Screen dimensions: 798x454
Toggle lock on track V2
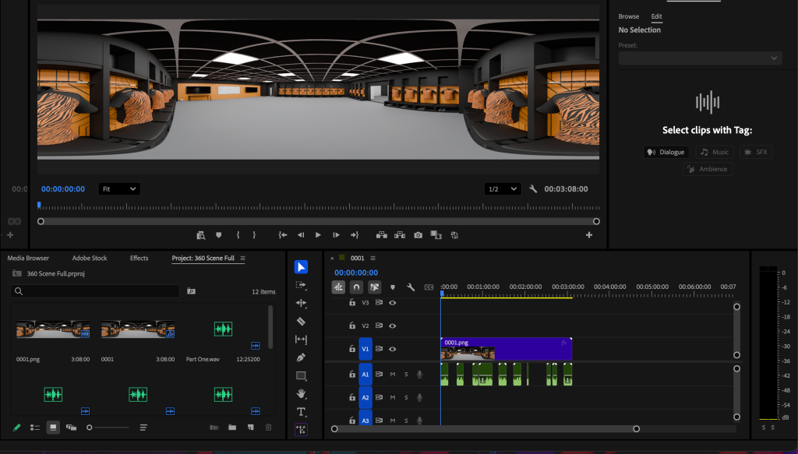[352, 326]
